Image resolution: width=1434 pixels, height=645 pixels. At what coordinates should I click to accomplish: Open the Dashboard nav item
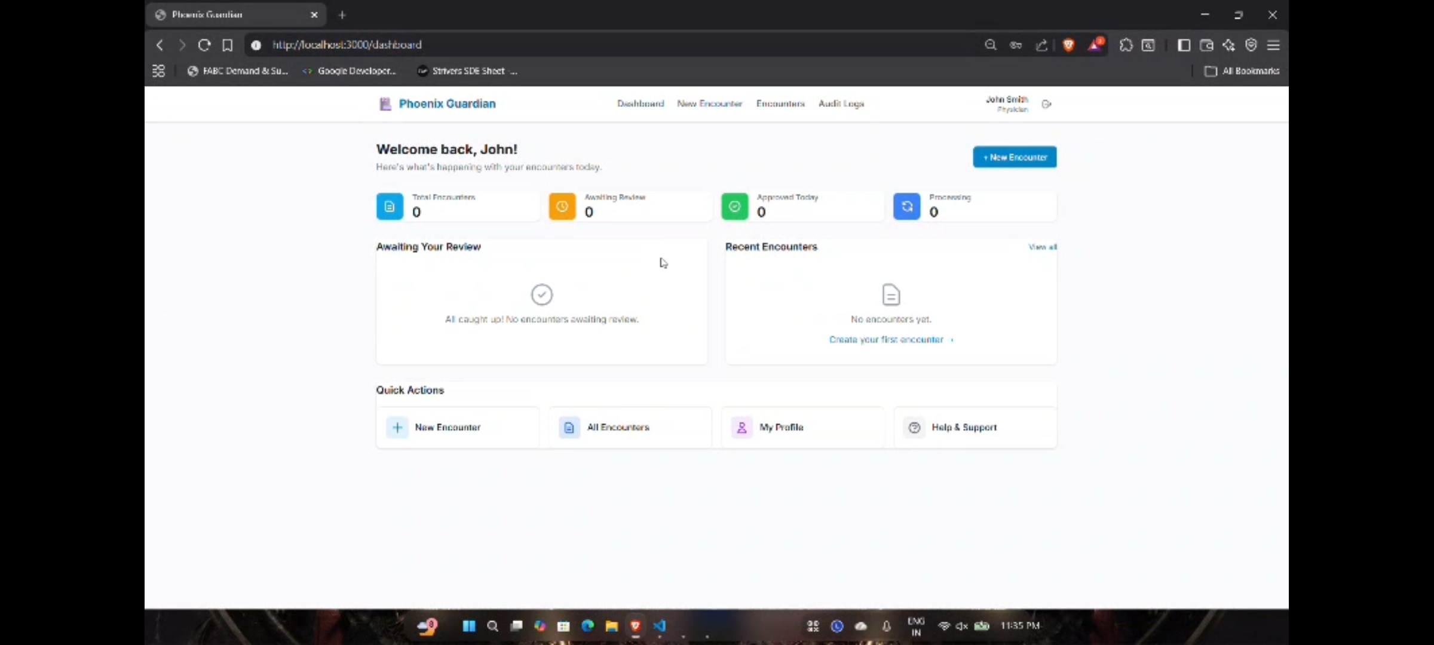(641, 104)
